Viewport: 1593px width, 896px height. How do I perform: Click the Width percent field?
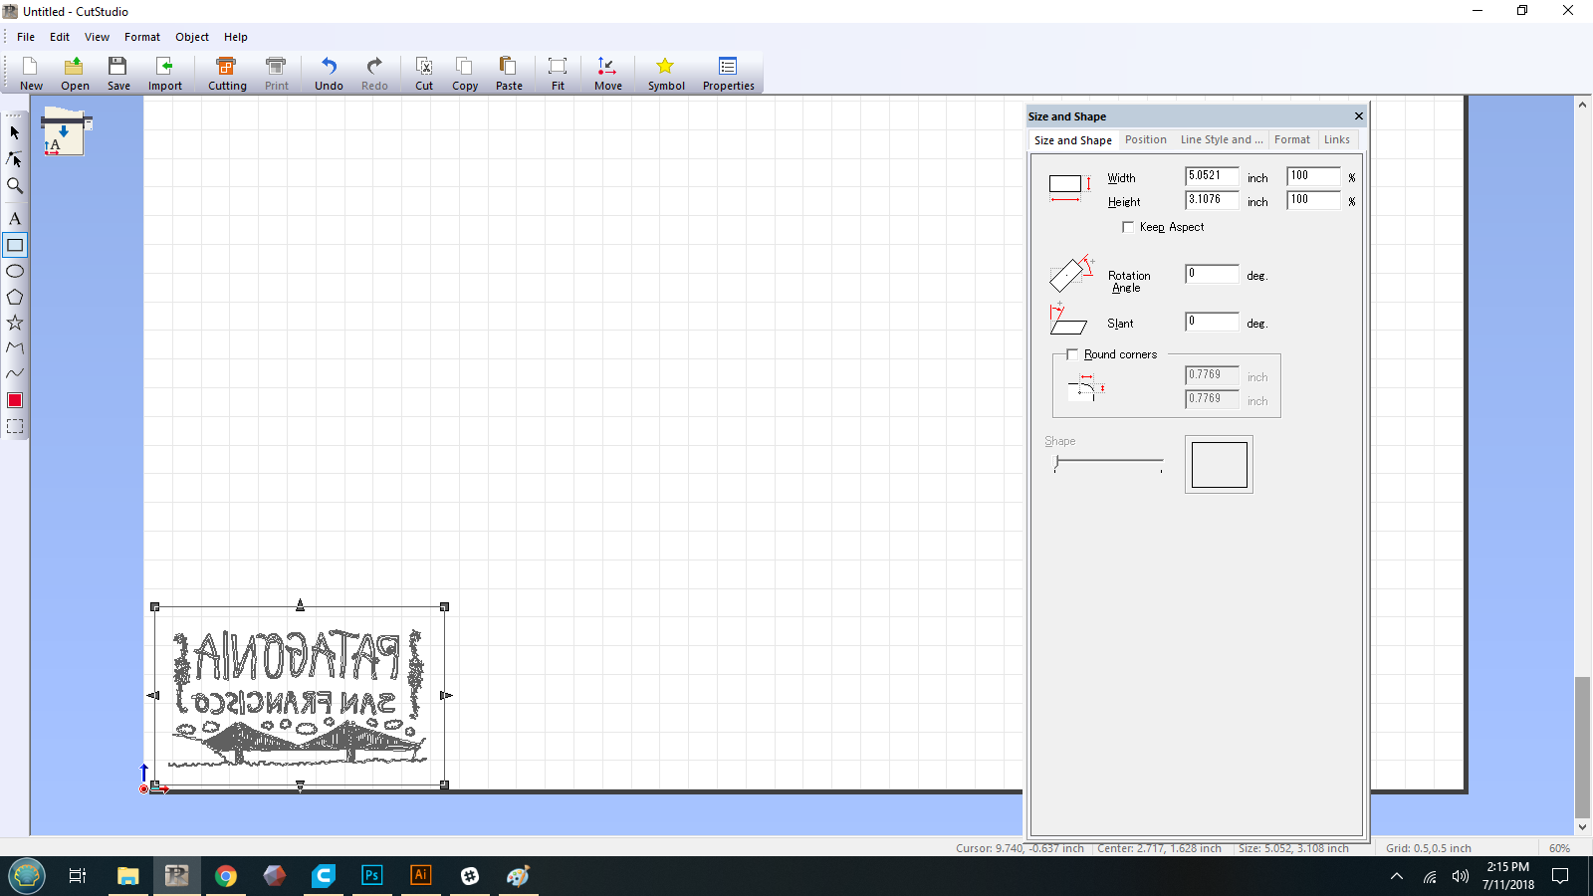pos(1313,176)
